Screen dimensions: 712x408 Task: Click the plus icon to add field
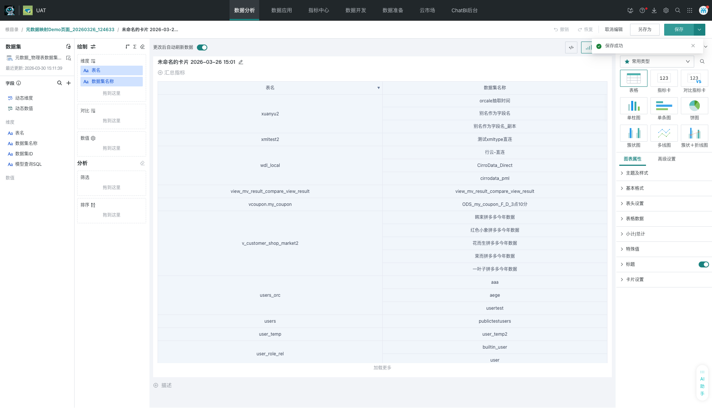(x=69, y=83)
